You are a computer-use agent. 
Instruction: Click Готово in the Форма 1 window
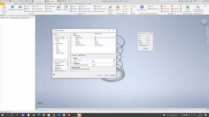(x=145, y=48)
